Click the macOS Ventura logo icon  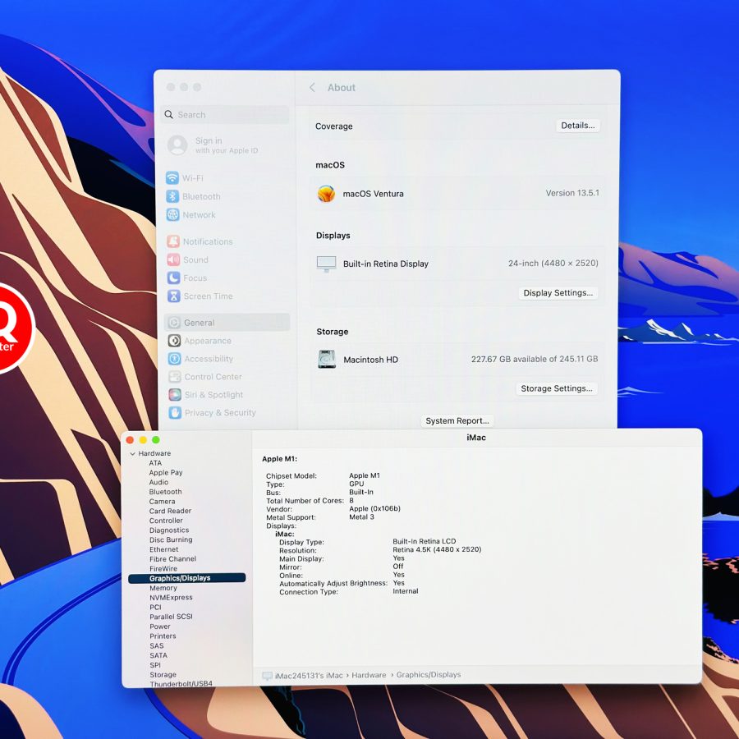point(326,194)
